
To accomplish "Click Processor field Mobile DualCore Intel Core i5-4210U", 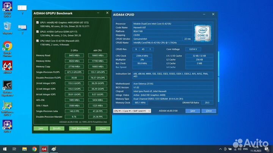I will pos(162,23).
